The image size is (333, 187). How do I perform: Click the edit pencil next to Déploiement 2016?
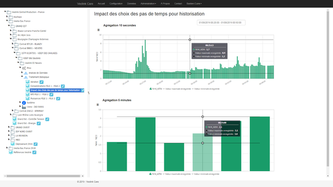[36, 144]
